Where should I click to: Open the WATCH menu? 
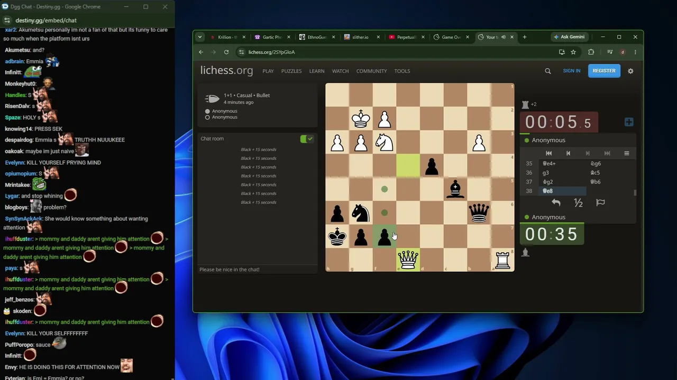[x=340, y=71]
